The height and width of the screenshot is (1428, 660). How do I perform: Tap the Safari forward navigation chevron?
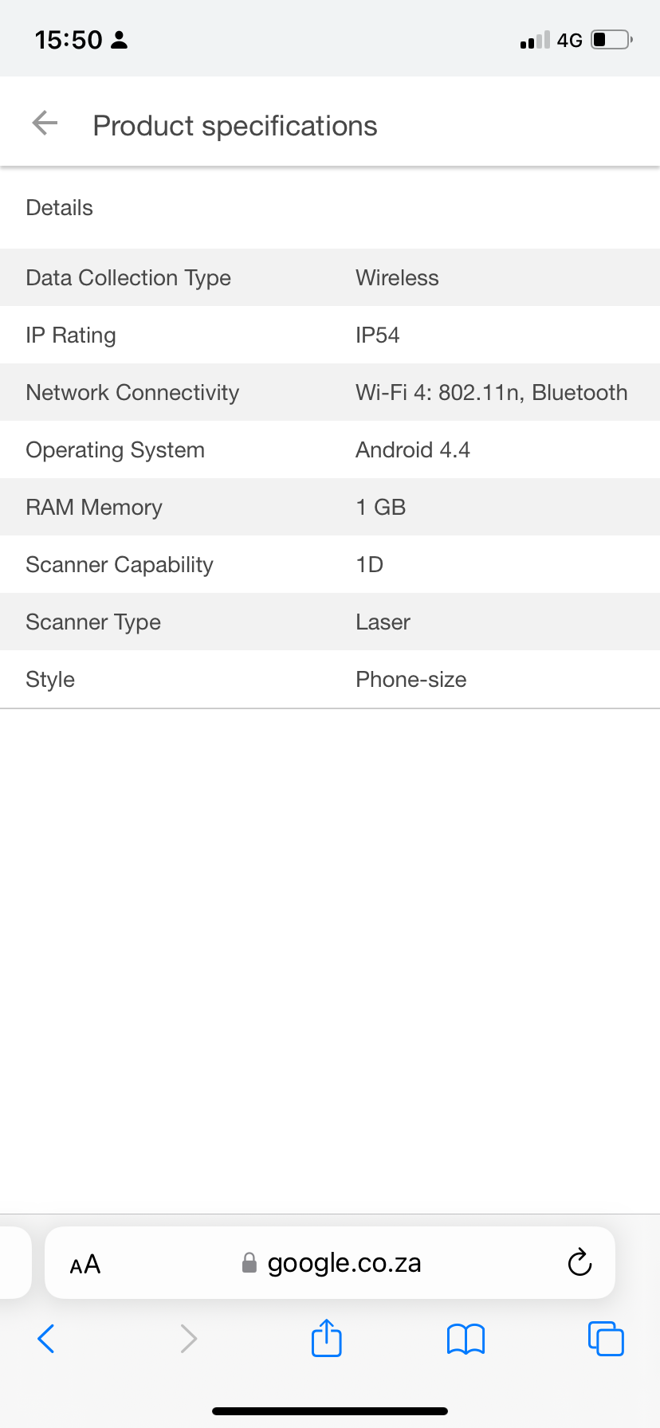click(x=188, y=1339)
